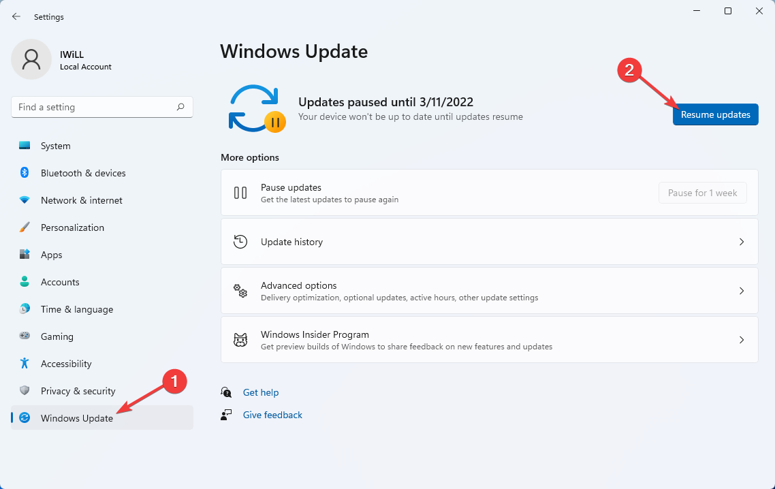Open the Get help link
The width and height of the screenshot is (775, 489).
point(260,392)
